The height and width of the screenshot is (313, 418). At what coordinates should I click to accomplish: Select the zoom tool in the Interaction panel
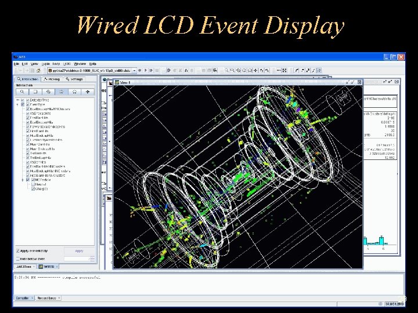[x=22, y=92]
